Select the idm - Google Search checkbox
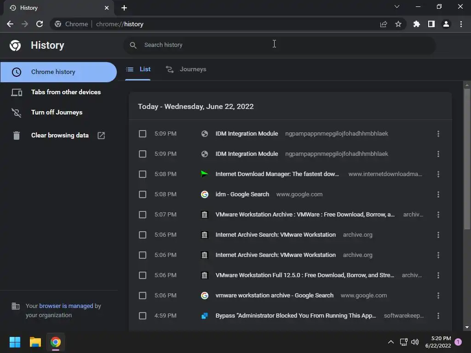Viewport: 471px width, 353px height. (143, 194)
